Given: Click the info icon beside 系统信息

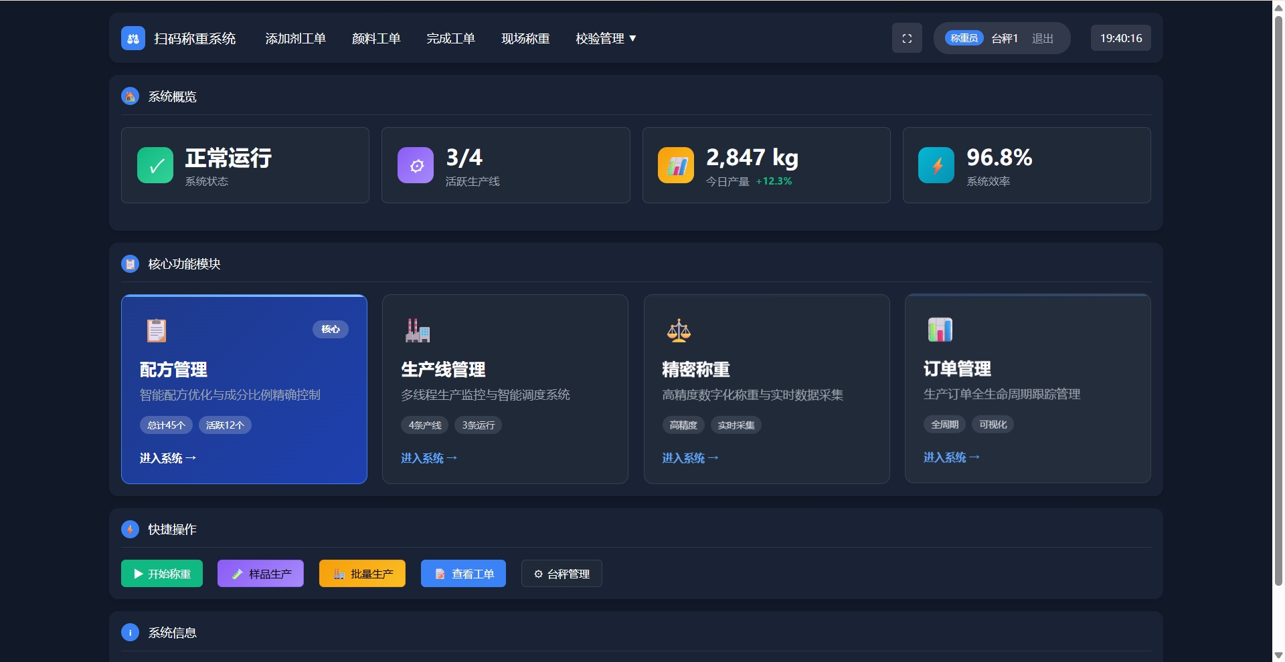Looking at the screenshot, I should (129, 633).
